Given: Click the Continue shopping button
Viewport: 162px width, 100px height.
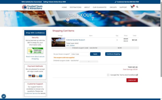Looking at the screenshot, I should [113, 54].
